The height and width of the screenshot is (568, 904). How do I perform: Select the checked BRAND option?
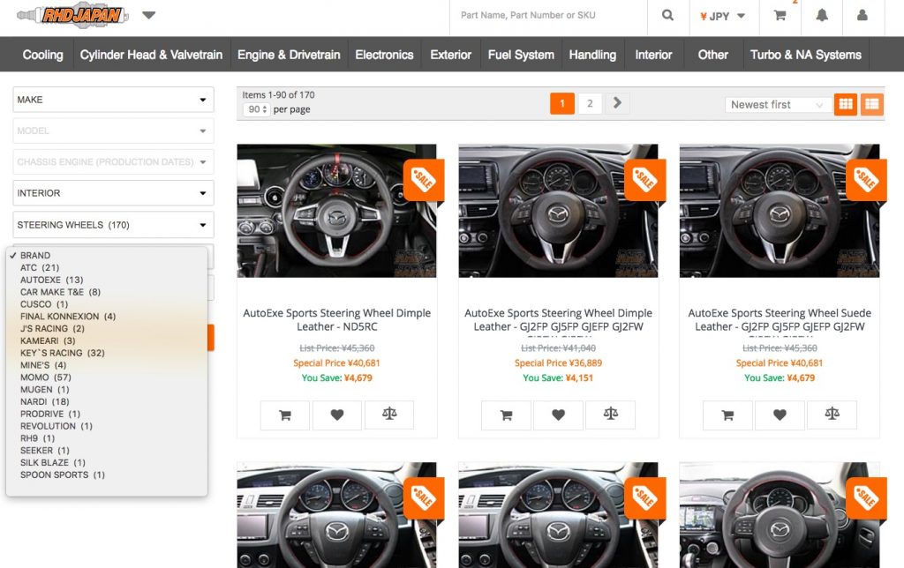107,255
